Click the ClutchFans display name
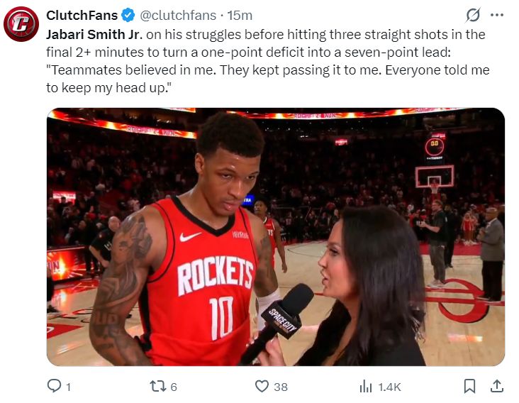Screen dimensions: 519x403 (x=82, y=15)
